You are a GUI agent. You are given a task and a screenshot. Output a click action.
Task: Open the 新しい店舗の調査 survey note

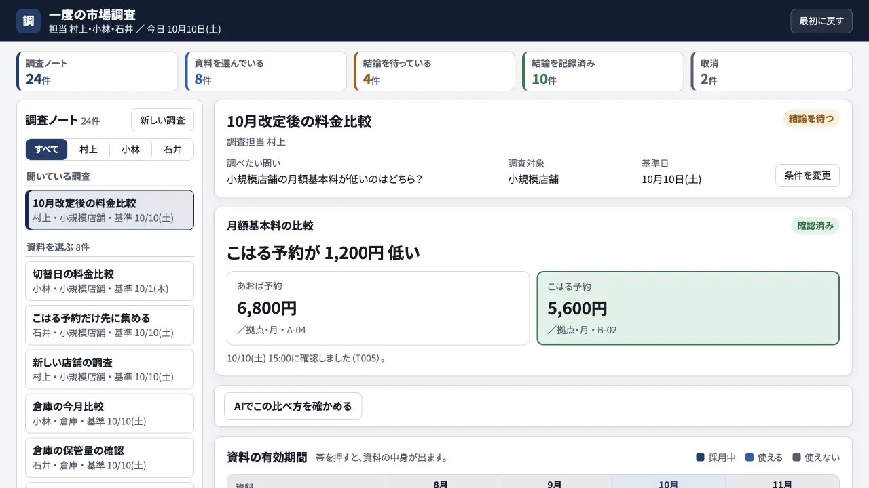[x=109, y=369]
